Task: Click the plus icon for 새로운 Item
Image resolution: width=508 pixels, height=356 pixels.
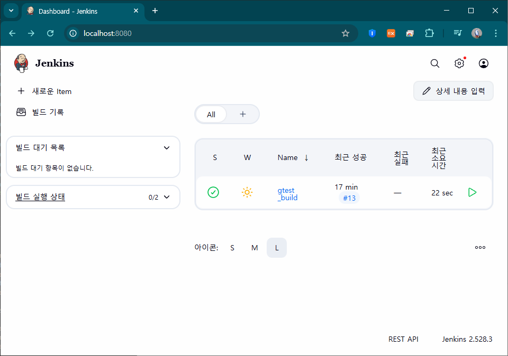Action: [x=21, y=91]
